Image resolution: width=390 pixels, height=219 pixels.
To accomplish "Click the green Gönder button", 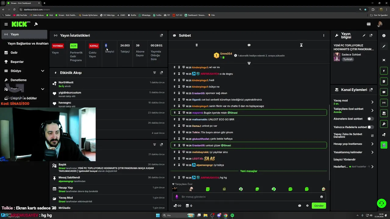I will 319,206.
